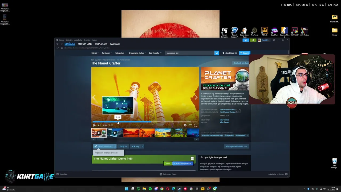The width and height of the screenshot is (341, 192).
Task: Expand Yok Say dropdown arrow
Action: coord(143,146)
